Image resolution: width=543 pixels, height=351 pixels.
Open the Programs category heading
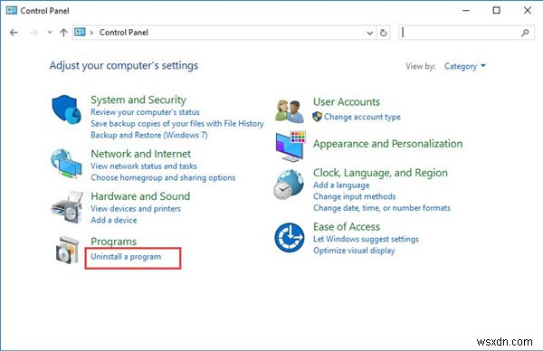tap(114, 242)
